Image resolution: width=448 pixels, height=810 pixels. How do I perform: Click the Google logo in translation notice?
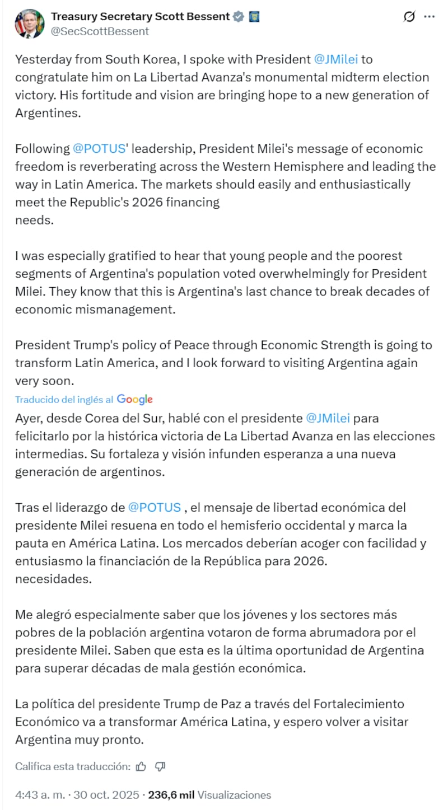(x=135, y=399)
